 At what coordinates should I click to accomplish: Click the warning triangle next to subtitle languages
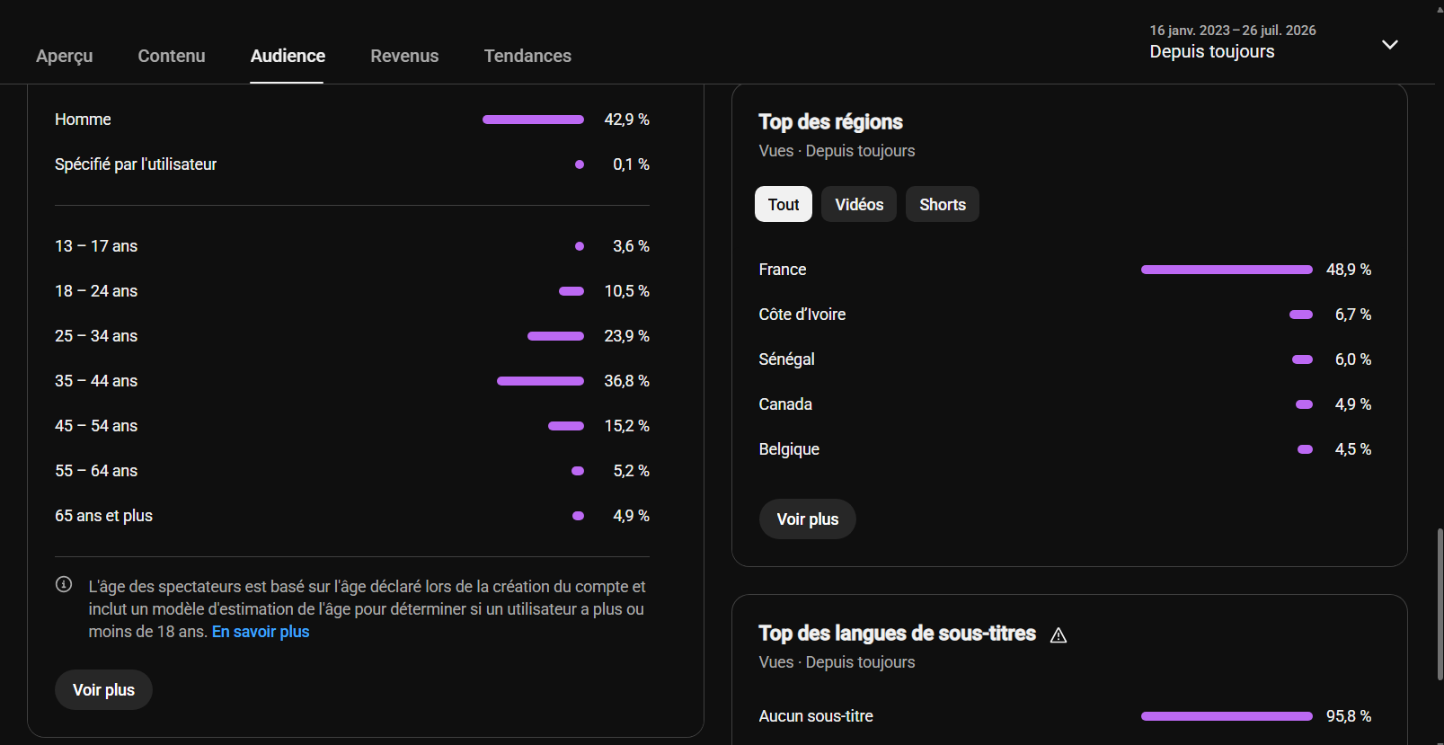pyautogui.click(x=1059, y=635)
